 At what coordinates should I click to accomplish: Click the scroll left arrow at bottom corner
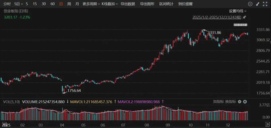coord(4,124)
